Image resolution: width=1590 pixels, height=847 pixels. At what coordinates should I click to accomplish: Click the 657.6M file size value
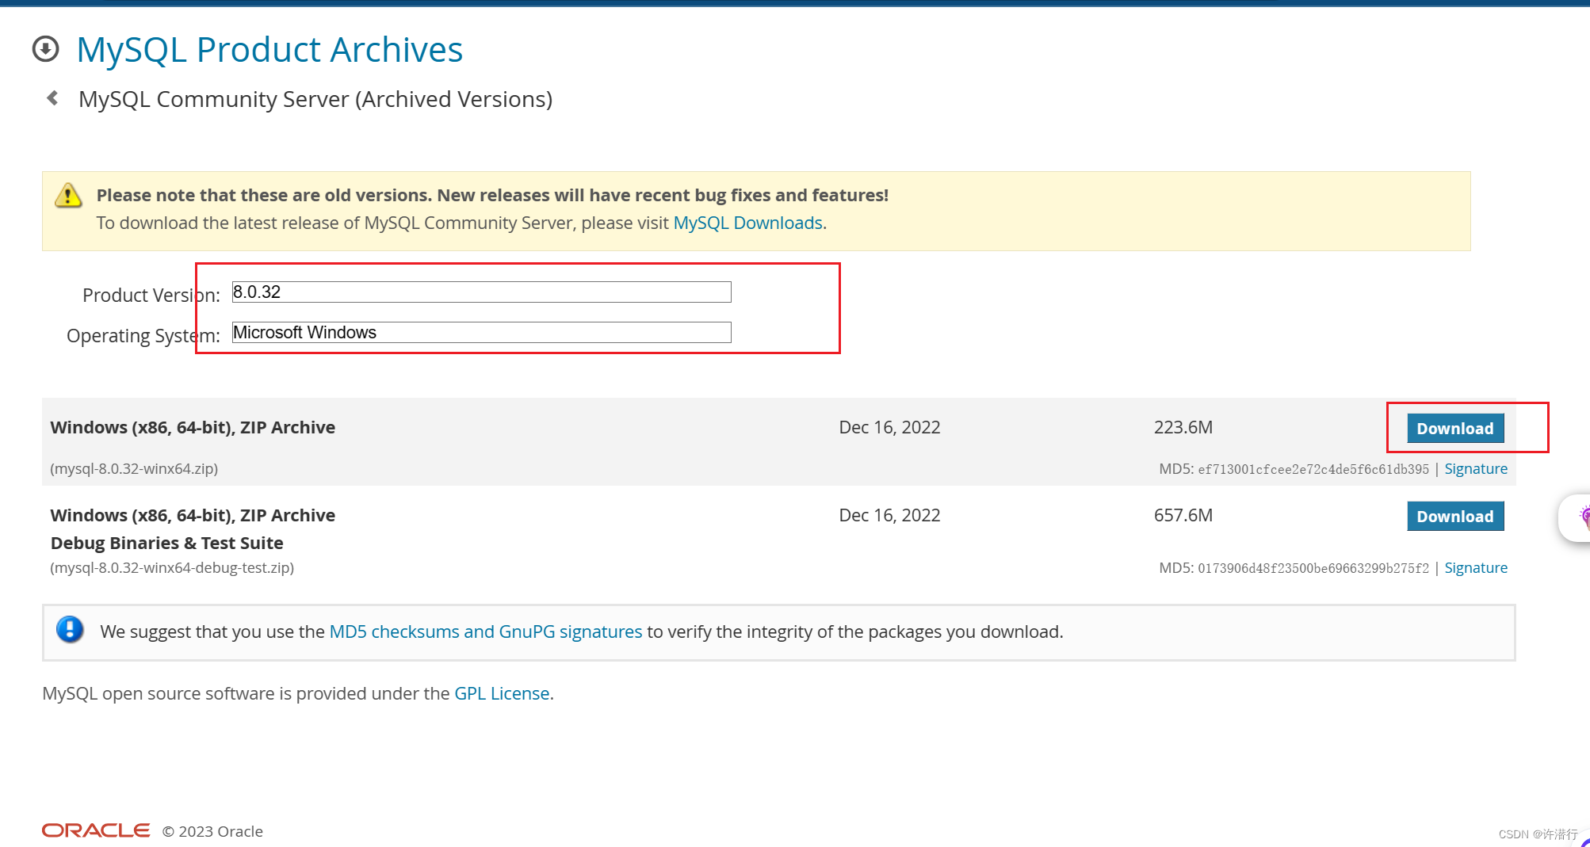(x=1183, y=515)
